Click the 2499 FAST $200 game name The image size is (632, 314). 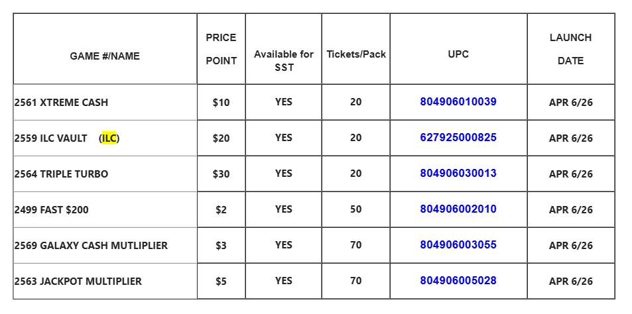51,210
